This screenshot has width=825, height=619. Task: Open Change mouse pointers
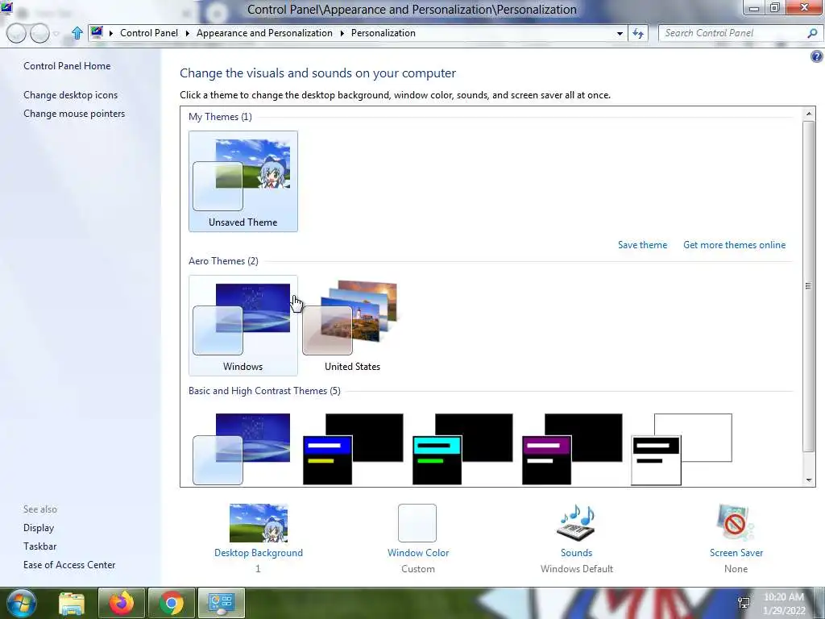tap(74, 113)
